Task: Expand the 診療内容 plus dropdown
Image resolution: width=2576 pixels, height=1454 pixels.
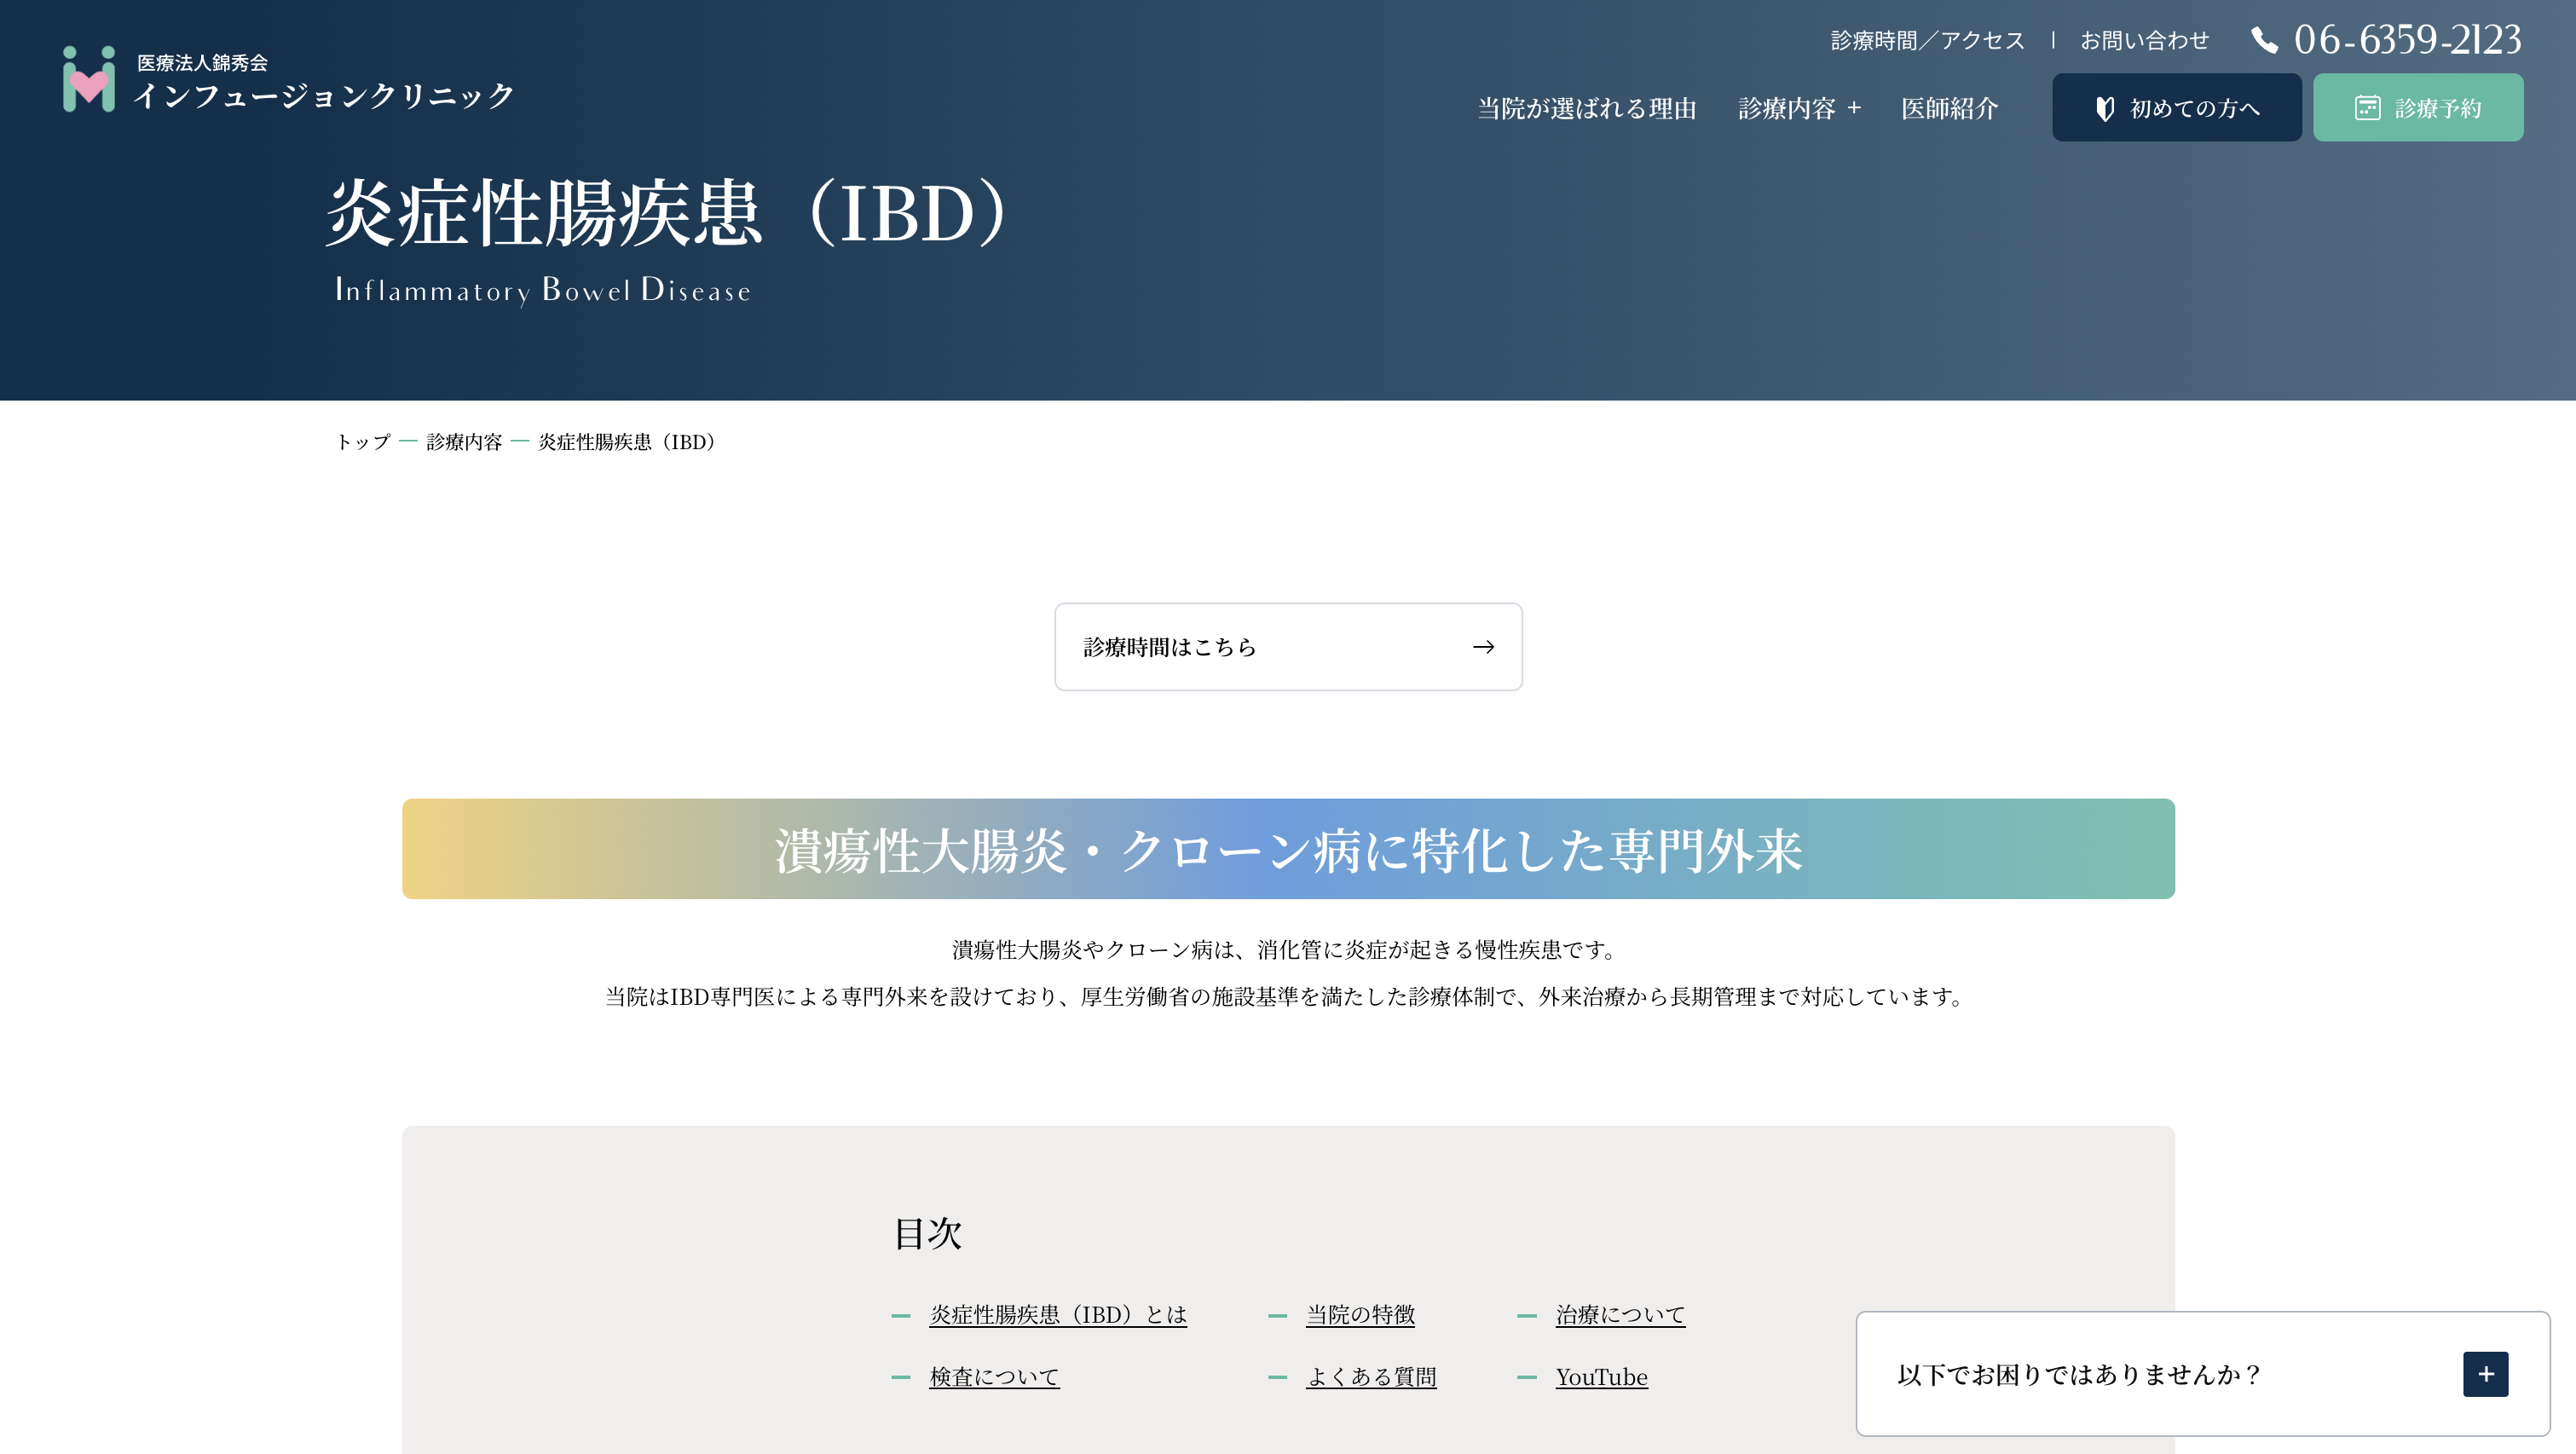Action: pos(1854,108)
